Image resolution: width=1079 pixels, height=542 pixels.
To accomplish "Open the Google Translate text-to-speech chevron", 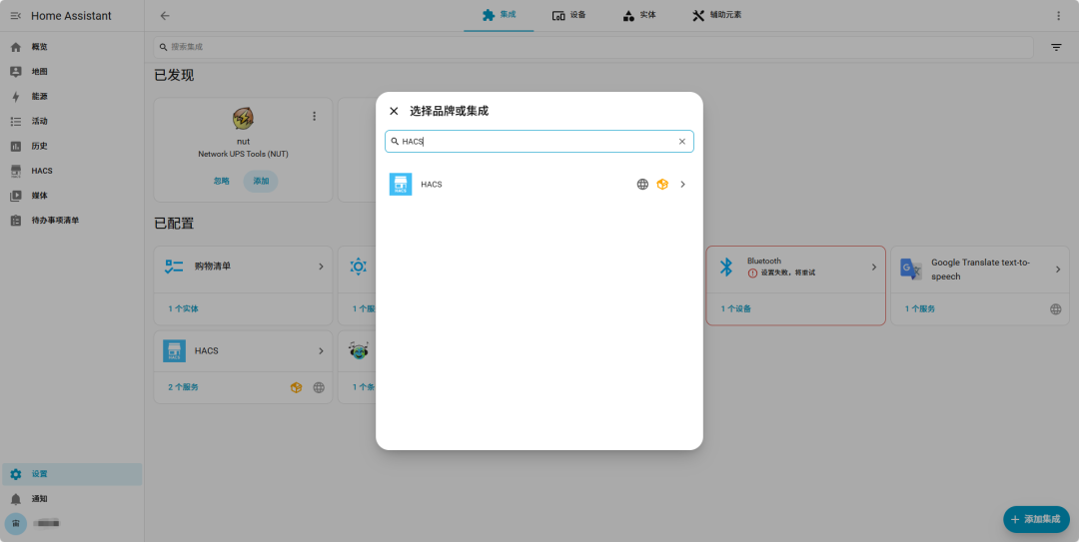I will 1058,269.
